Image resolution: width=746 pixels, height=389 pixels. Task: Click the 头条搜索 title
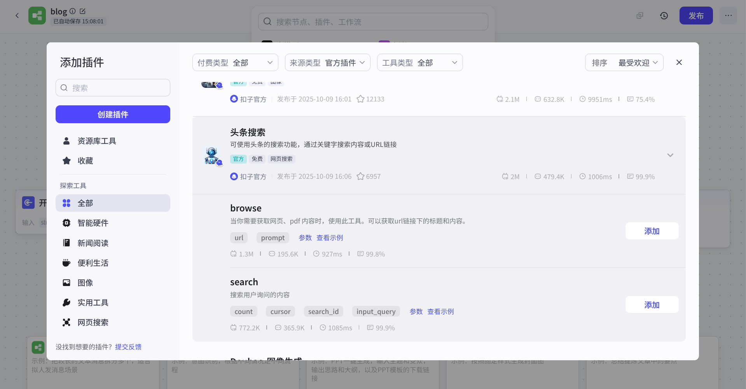point(248,133)
